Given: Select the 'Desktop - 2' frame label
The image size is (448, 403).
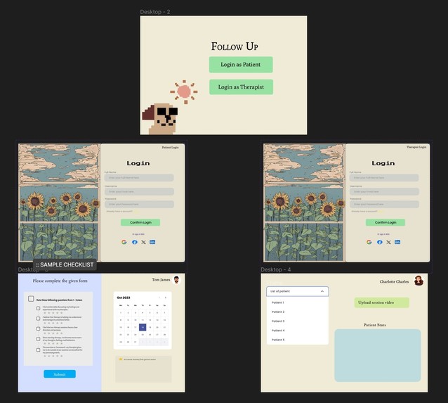Looking at the screenshot, I should click(x=155, y=12).
